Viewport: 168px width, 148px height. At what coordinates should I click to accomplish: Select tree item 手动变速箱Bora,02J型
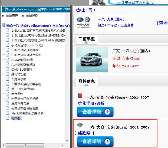pos(27,45)
